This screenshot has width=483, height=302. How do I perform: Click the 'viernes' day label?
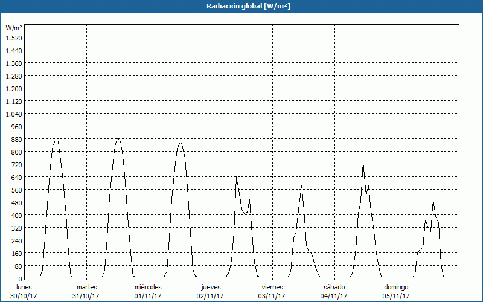[x=272, y=287]
